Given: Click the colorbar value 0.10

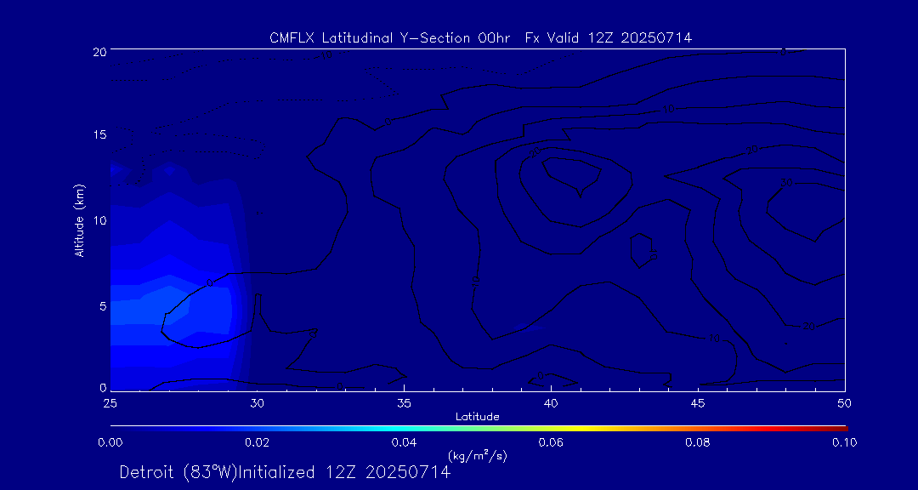Looking at the screenshot, I should coord(844,442).
